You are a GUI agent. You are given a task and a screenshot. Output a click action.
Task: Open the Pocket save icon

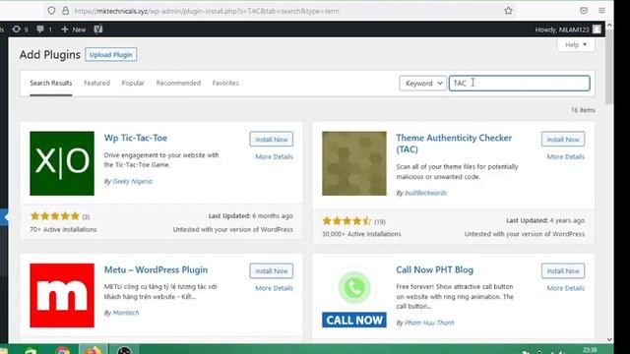click(x=584, y=11)
